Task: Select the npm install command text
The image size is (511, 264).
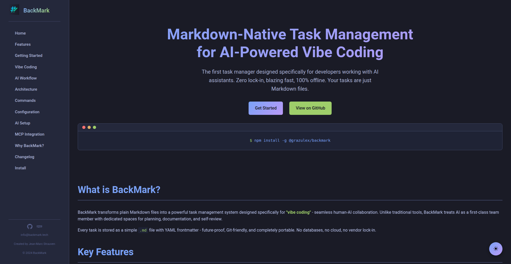Action: [x=290, y=140]
